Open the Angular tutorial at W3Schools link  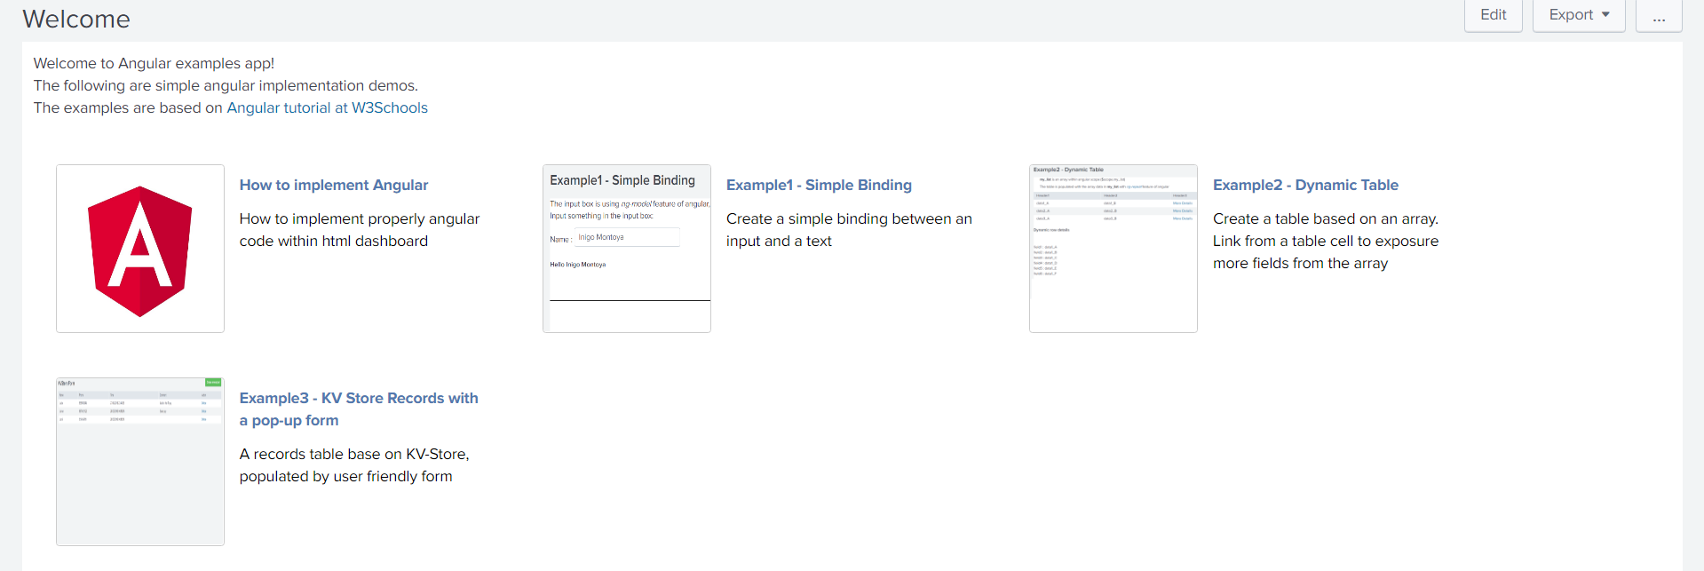pos(327,107)
